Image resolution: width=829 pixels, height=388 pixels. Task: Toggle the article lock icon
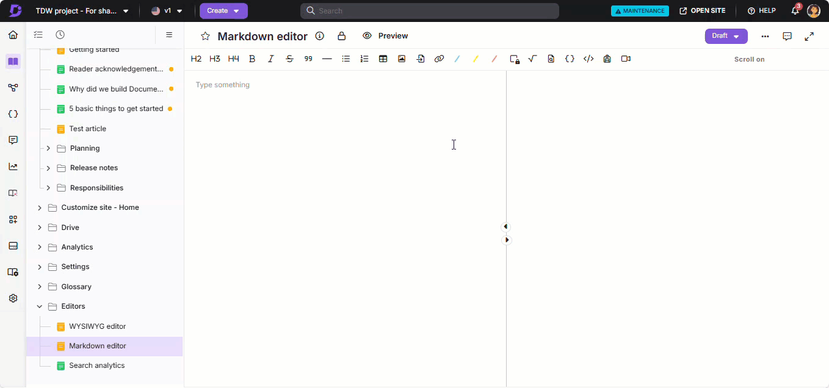tap(342, 36)
